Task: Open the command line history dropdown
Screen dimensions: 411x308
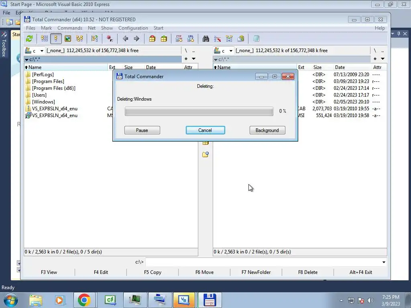Action: click(x=384, y=262)
